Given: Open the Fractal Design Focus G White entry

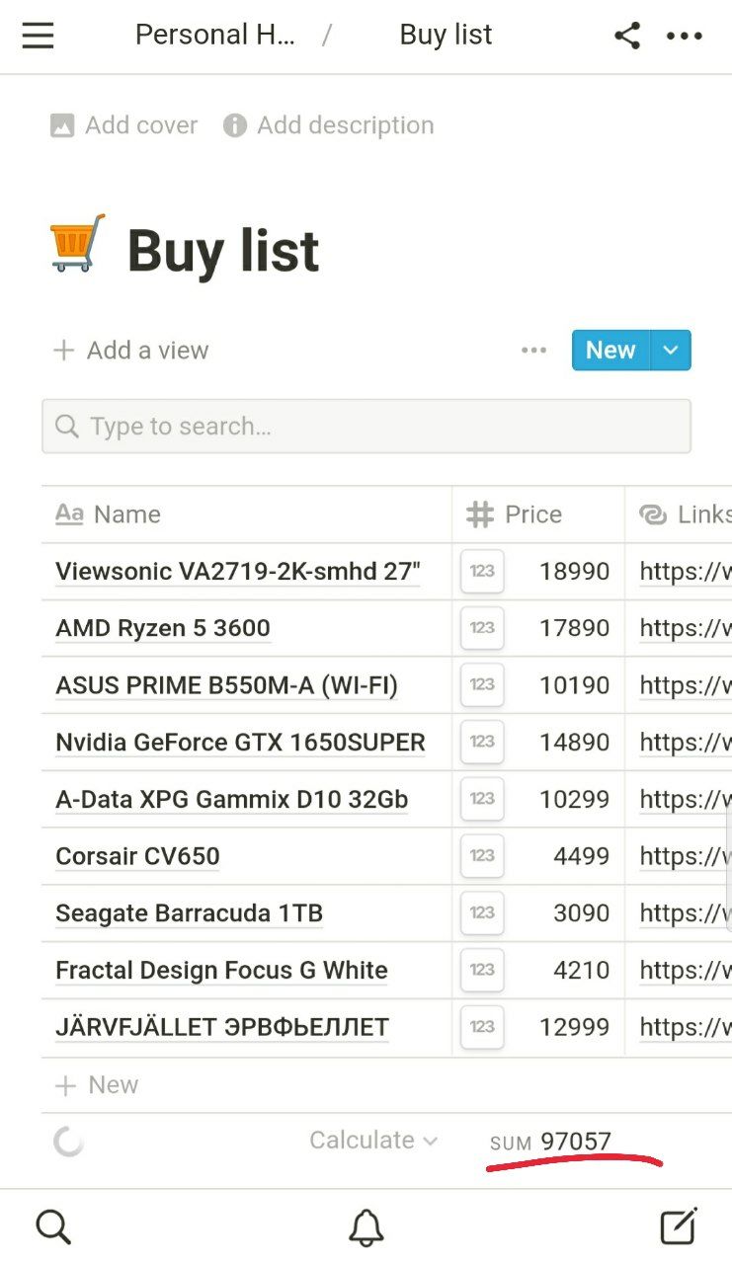Looking at the screenshot, I should (x=221, y=970).
